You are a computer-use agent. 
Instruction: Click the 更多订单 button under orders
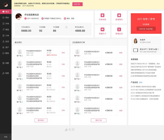[x=99, y=120]
